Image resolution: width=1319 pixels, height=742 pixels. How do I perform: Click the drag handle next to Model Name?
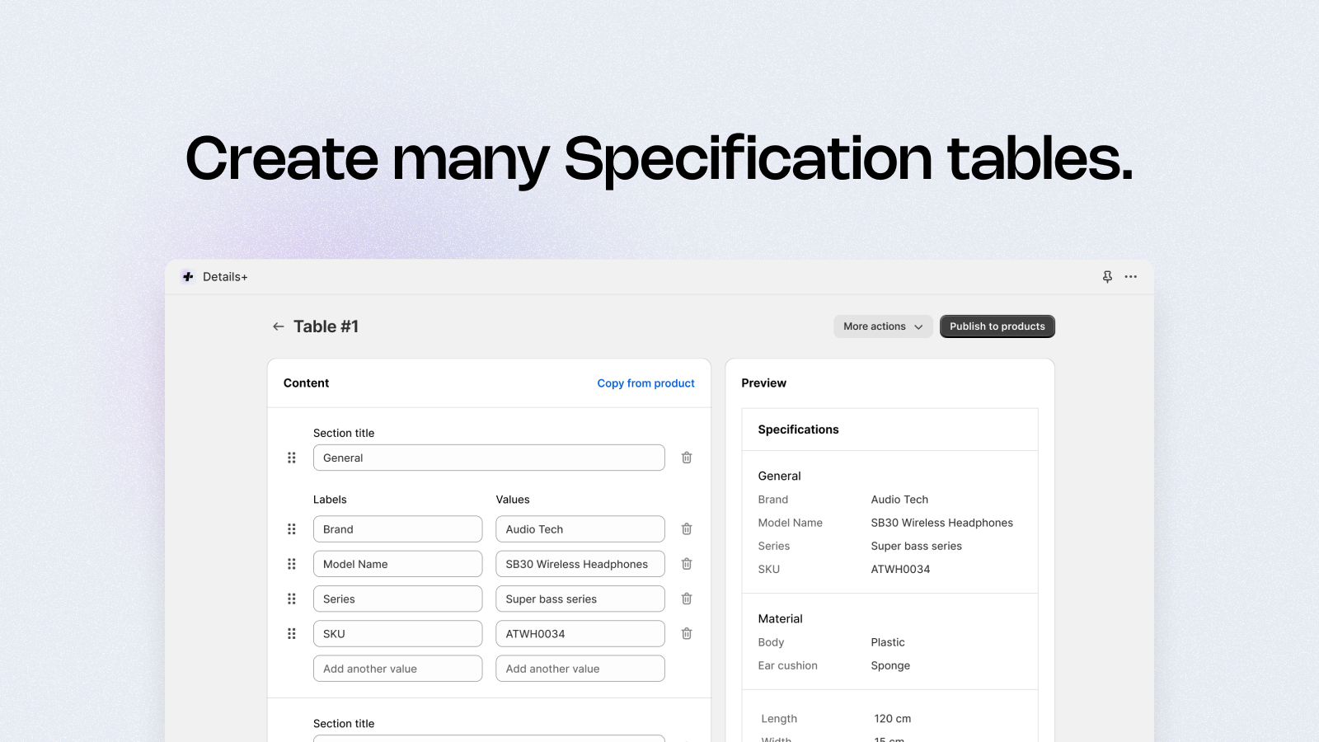291,564
